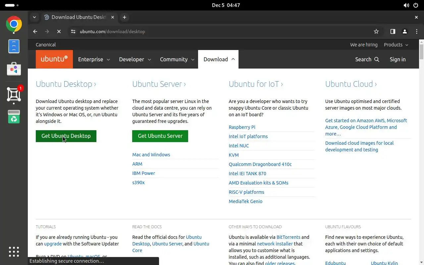Open the ARM link
This screenshot has width=424, height=265.
pyautogui.click(x=137, y=164)
